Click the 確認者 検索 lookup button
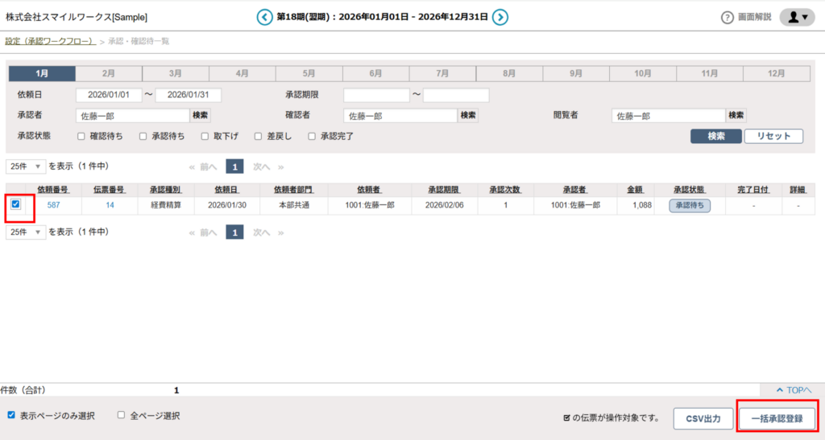 [x=468, y=116]
